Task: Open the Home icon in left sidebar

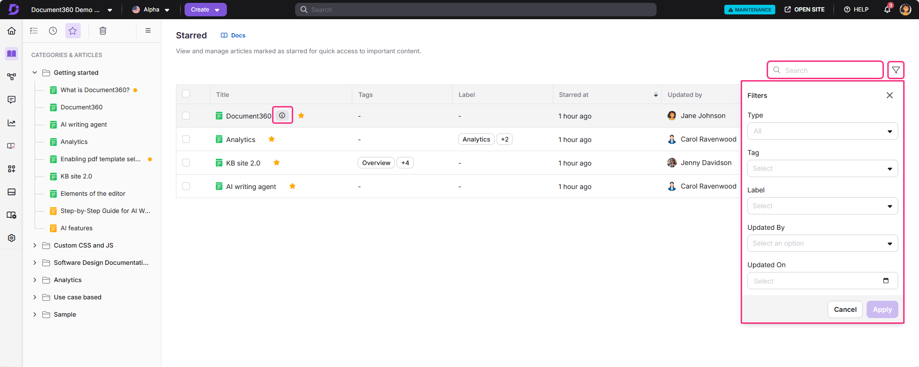Action: click(12, 31)
